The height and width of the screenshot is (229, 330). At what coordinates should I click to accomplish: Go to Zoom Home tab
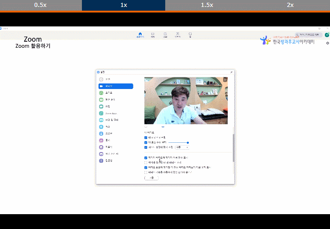pos(140,35)
